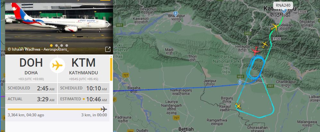The height and width of the screenshot is (132, 320).
Task: Click the Ishaan Wadhwa photo credit
Action: (38, 49)
